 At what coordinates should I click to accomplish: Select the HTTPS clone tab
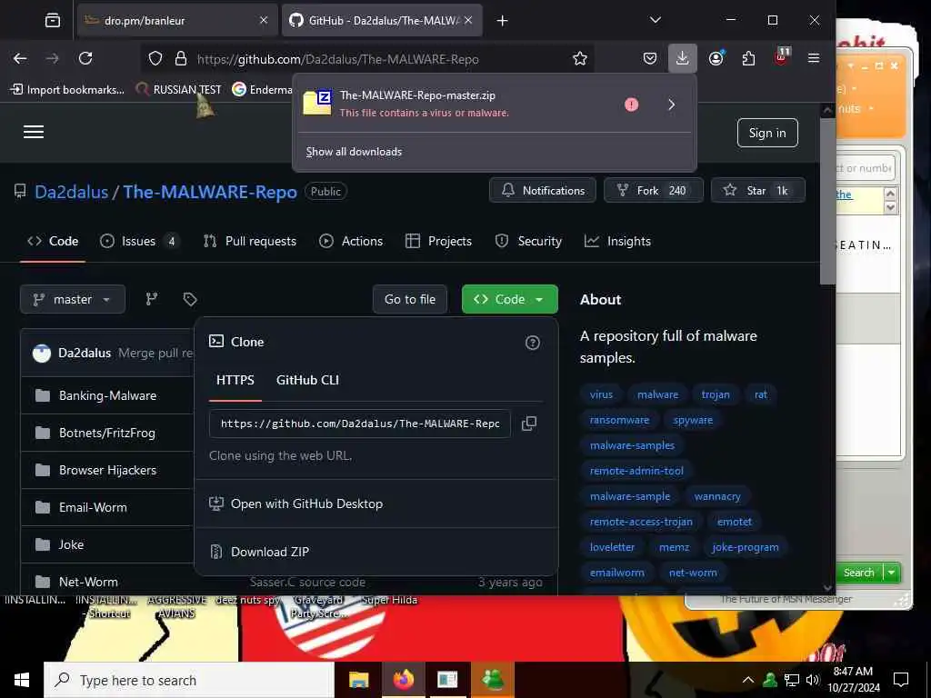(235, 380)
